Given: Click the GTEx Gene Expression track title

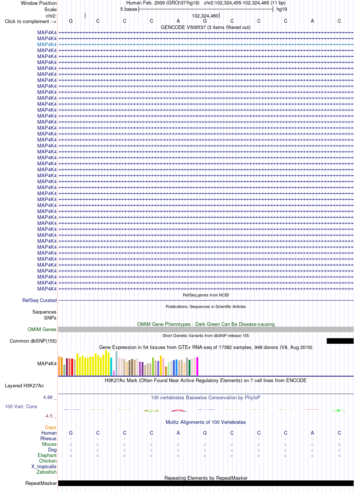Looking at the screenshot, I should [206, 347].
